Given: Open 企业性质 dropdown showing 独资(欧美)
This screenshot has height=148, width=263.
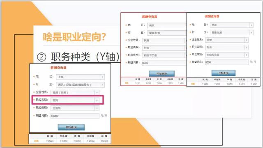Looking at the screenshot, I should click(75, 92).
